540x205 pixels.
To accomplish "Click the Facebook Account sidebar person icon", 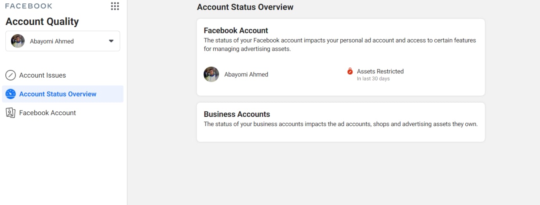I will pyautogui.click(x=11, y=113).
